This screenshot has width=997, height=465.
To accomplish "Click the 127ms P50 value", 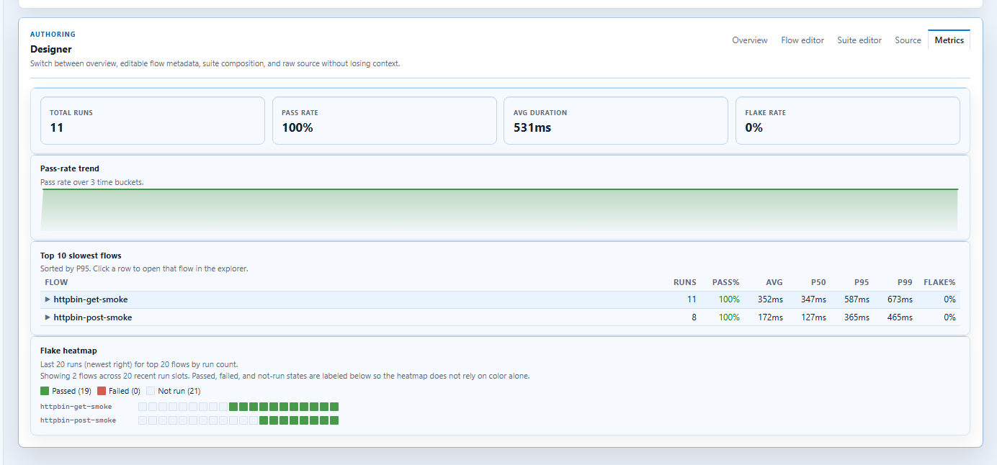I will (x=813, y=317).
